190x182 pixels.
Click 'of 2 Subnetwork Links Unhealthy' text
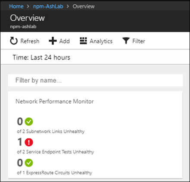[x=51, y=132]
